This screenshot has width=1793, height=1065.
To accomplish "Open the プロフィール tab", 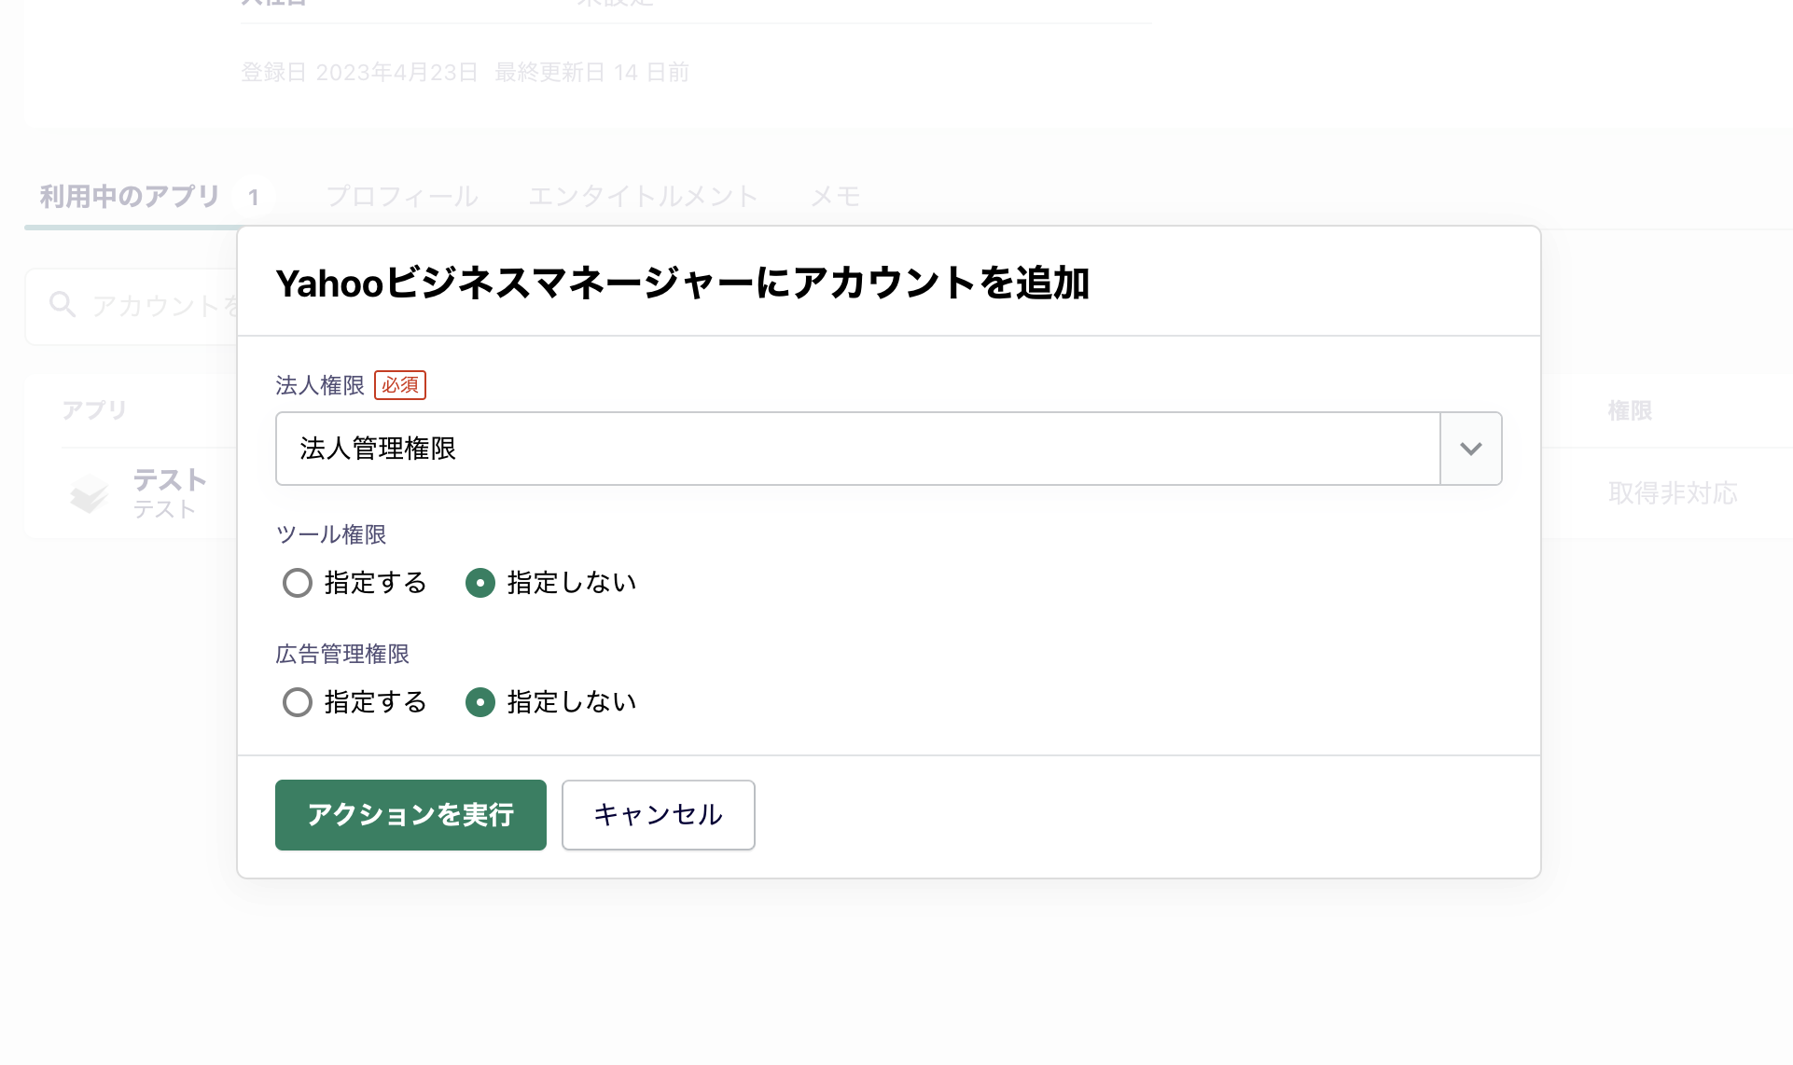I will coord(402,197).
